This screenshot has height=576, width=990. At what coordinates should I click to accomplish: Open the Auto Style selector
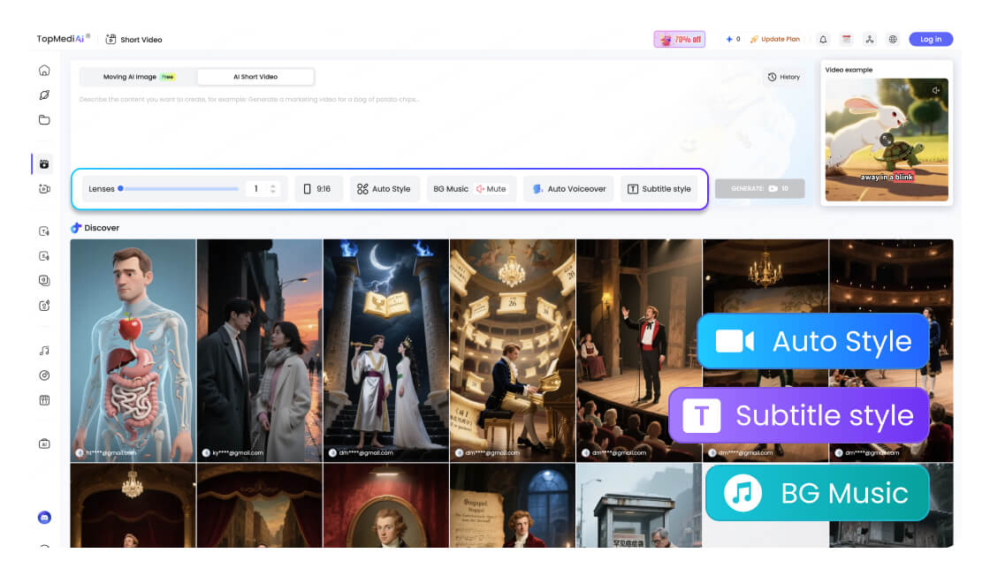click(384, 189)
